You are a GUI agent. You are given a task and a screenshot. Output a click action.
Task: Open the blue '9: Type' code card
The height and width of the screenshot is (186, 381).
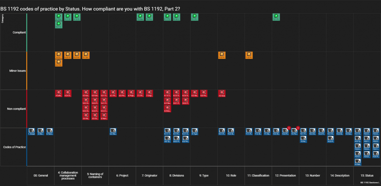coord(195,132)
